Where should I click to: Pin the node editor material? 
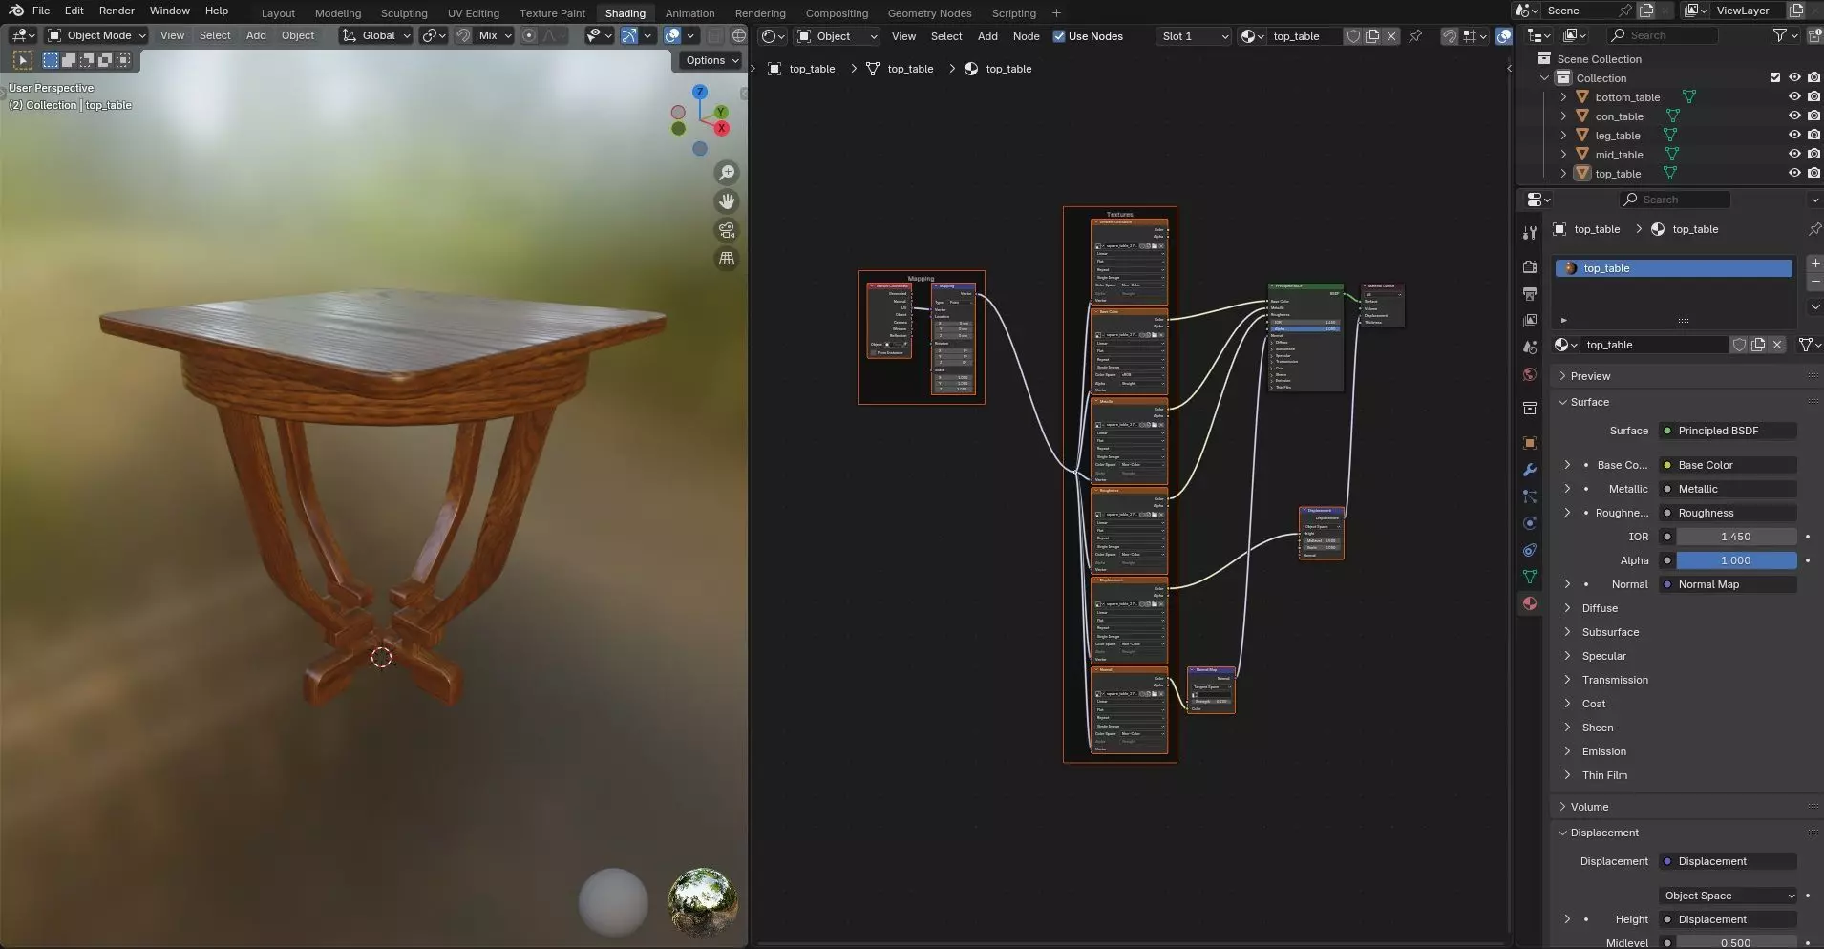click(1415, 36)
